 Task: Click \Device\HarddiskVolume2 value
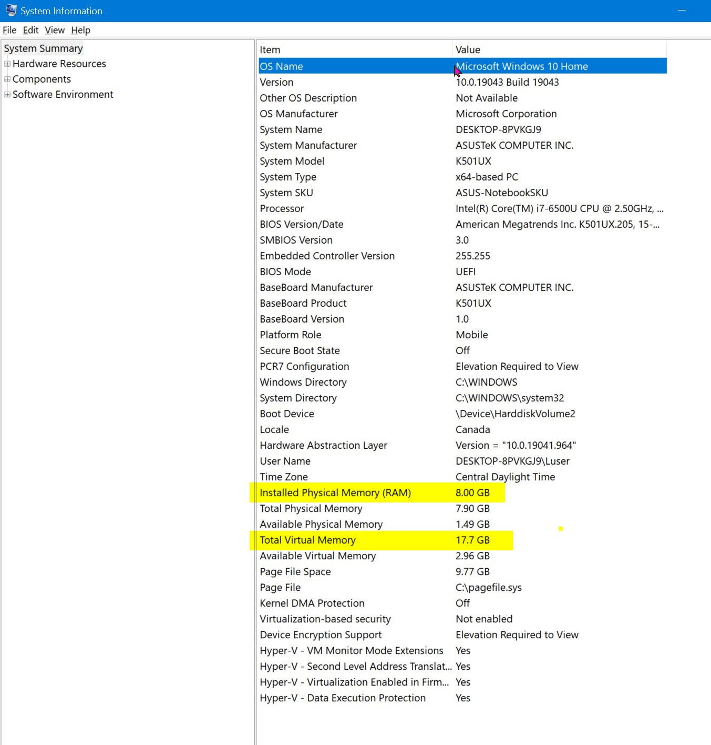coord(516,414)
